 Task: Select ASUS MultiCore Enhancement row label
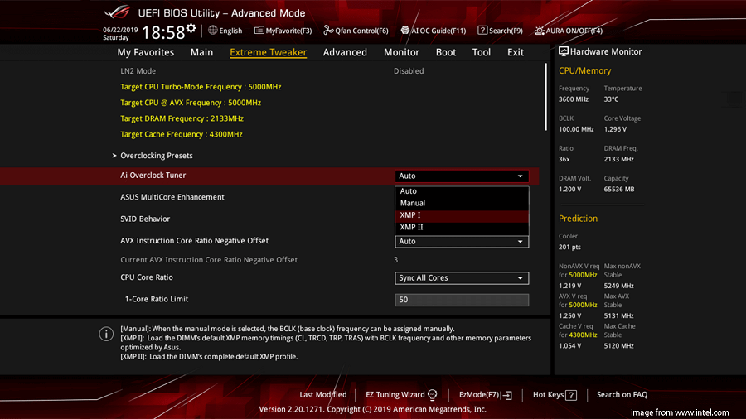172,197
